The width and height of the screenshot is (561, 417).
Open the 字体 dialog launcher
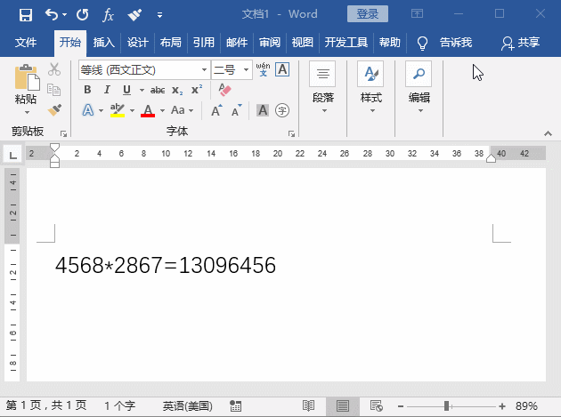[x=291, y=134]
